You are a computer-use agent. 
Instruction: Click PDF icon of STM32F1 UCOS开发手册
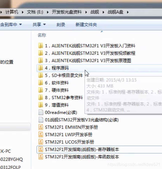coord(41,142)
